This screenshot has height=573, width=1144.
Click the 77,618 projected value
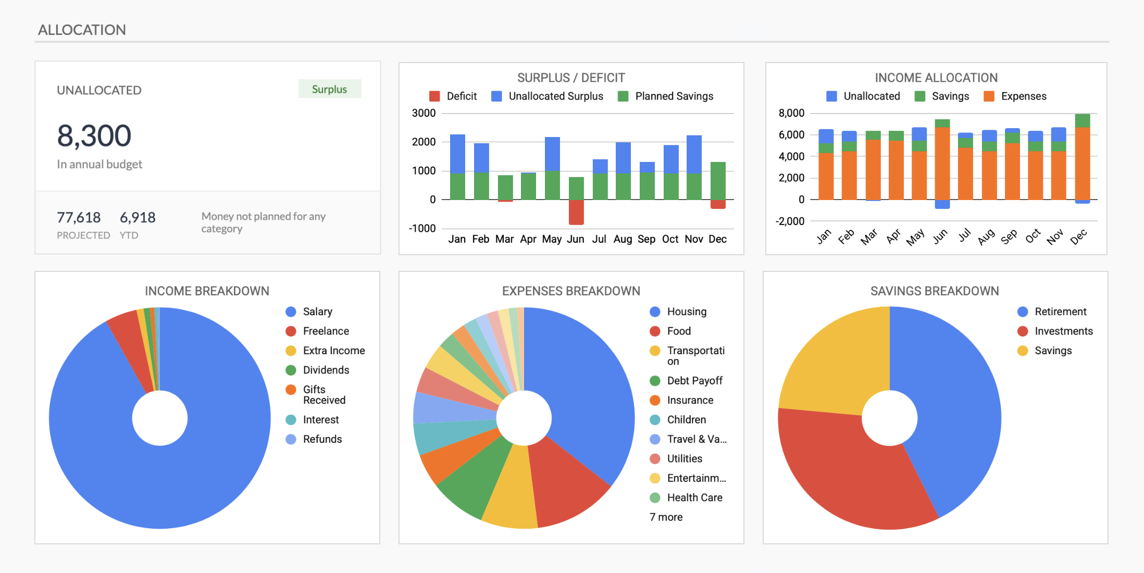tap(79, 217)
